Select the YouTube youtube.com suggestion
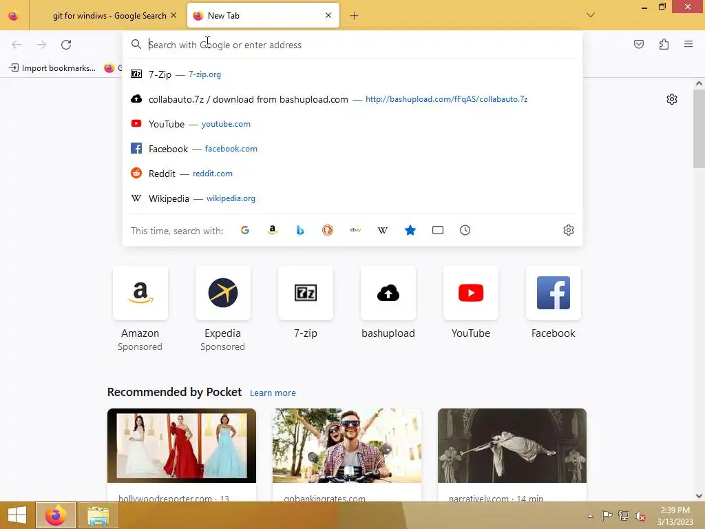Image resolution: width=705 pixels, height=529 pixels. pos(352,124)
